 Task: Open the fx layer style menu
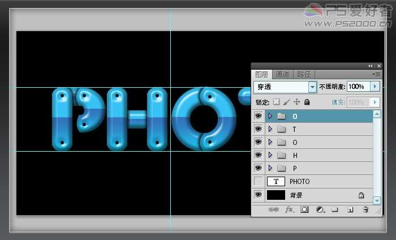[290, 209]
